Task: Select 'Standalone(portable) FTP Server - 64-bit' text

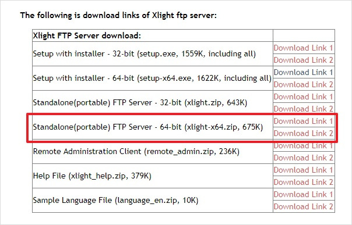Action: click(148, 127)
